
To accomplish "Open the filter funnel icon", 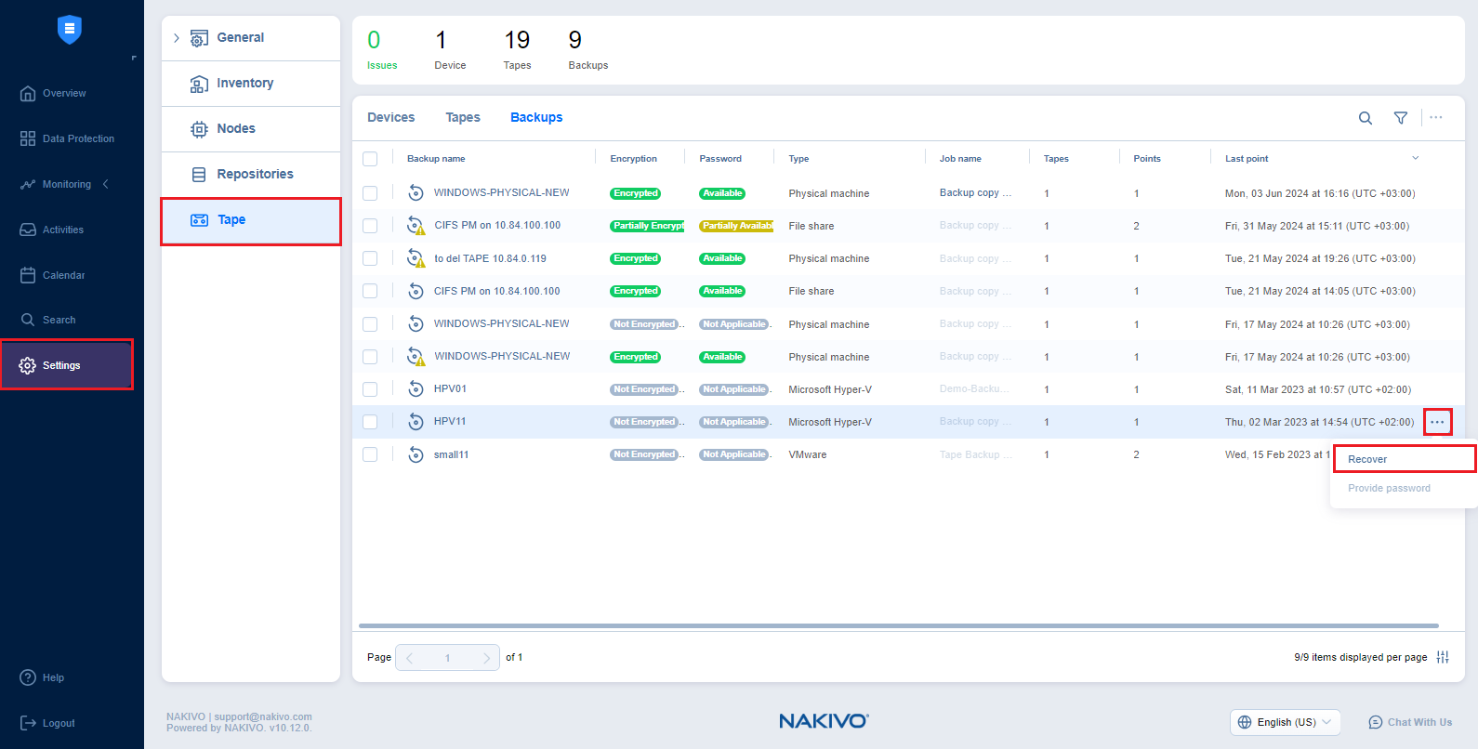I will click(1400, 118).
